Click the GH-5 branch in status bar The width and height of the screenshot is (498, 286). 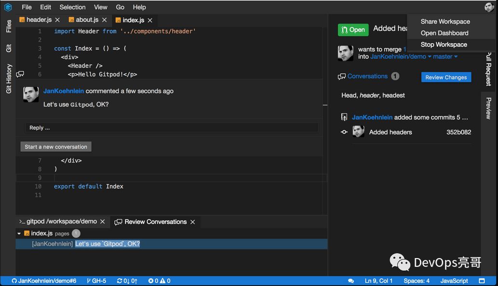[96, 281]
